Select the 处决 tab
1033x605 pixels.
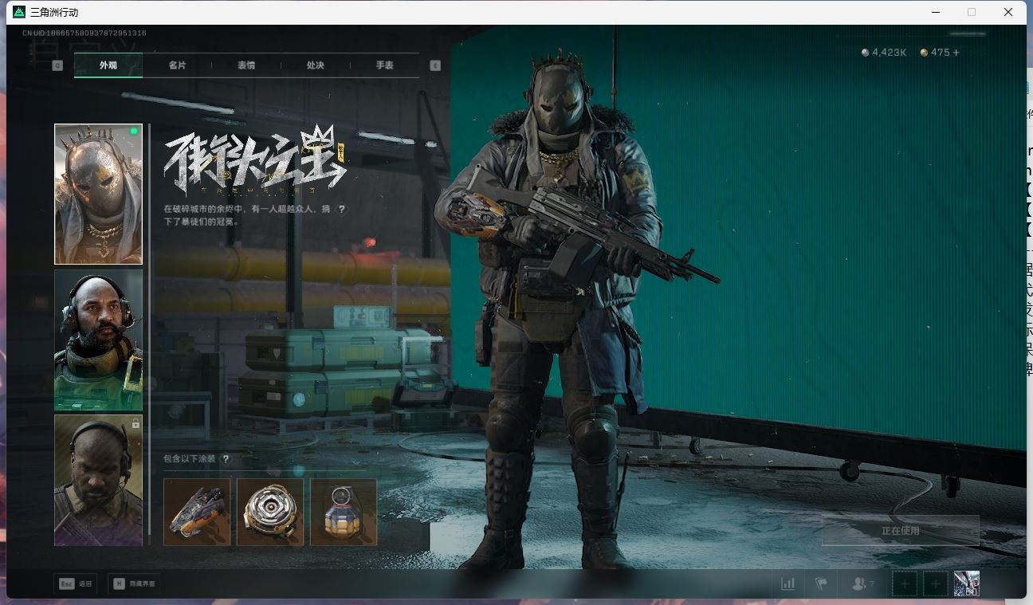(316, 65)
